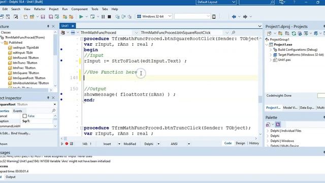325x183 pixels.
Task: Click the Open file toolbar icon
Action: 32,17
